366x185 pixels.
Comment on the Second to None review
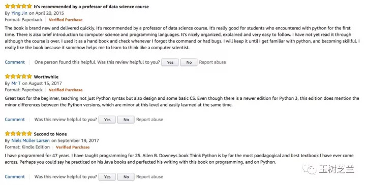15,176
